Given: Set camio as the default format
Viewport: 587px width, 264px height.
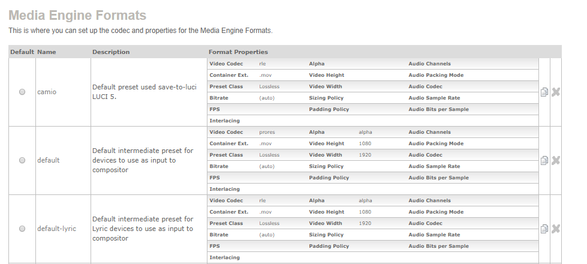Looking at the screenshot, I should (22, 92).
